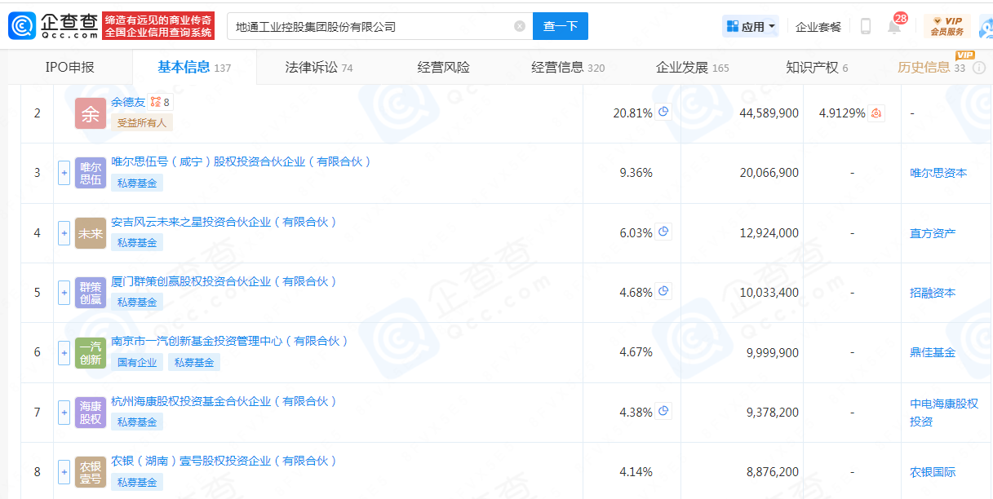This screenshot has height=499, width=993.
Task: Open VIP 会员服务 icon
Action: pyautogui.click(x=947, y=26)
